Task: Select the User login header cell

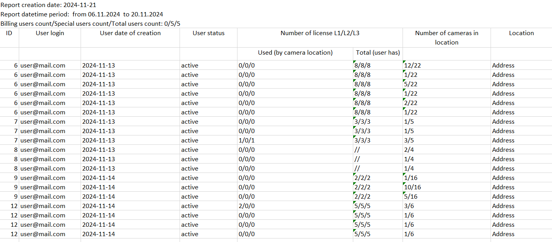Action: (x=50, y=33)
